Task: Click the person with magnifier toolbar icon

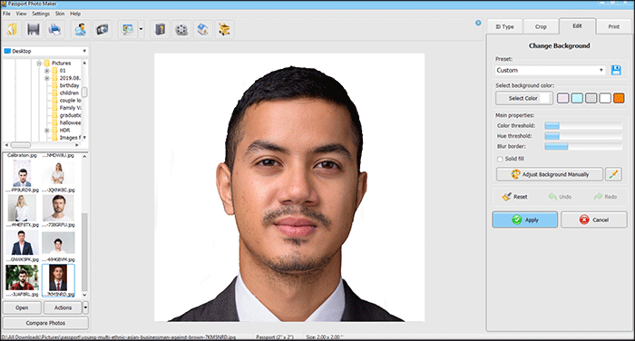Action: [x=81, y=29]
